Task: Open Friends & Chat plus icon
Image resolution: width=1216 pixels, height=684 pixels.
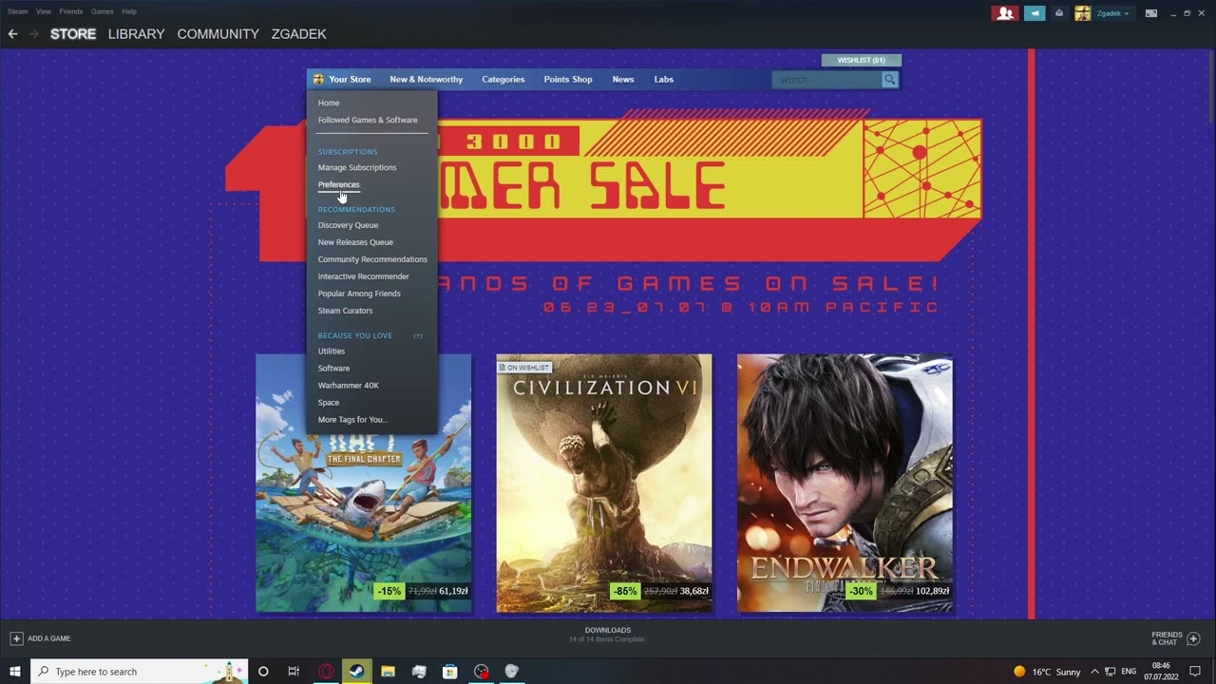Action: (1193, 638)
